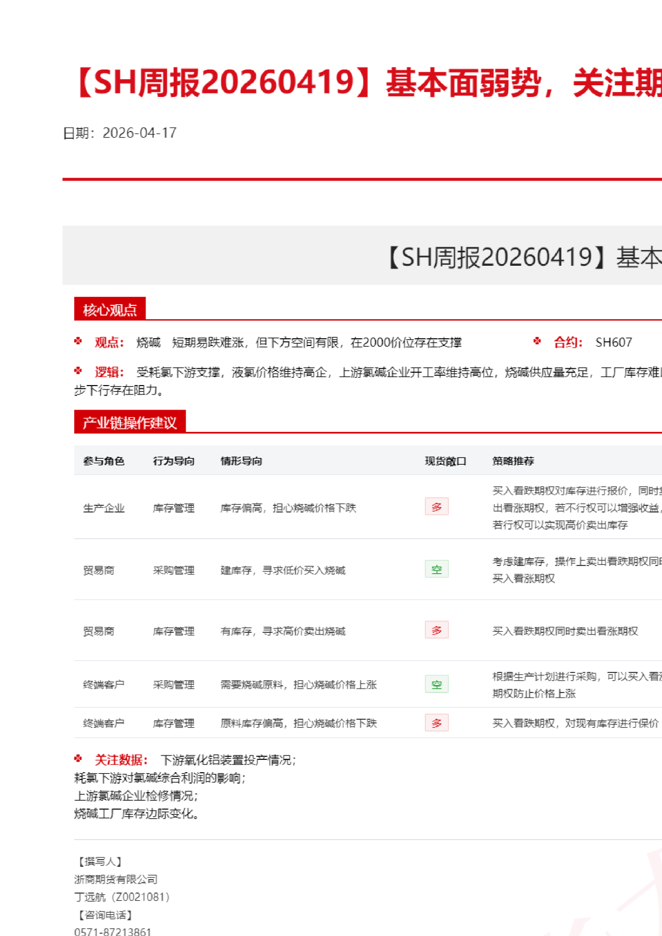Click the author name 丁远航
This screenshot has height=936, width=662.
click(x=90, y=897)
